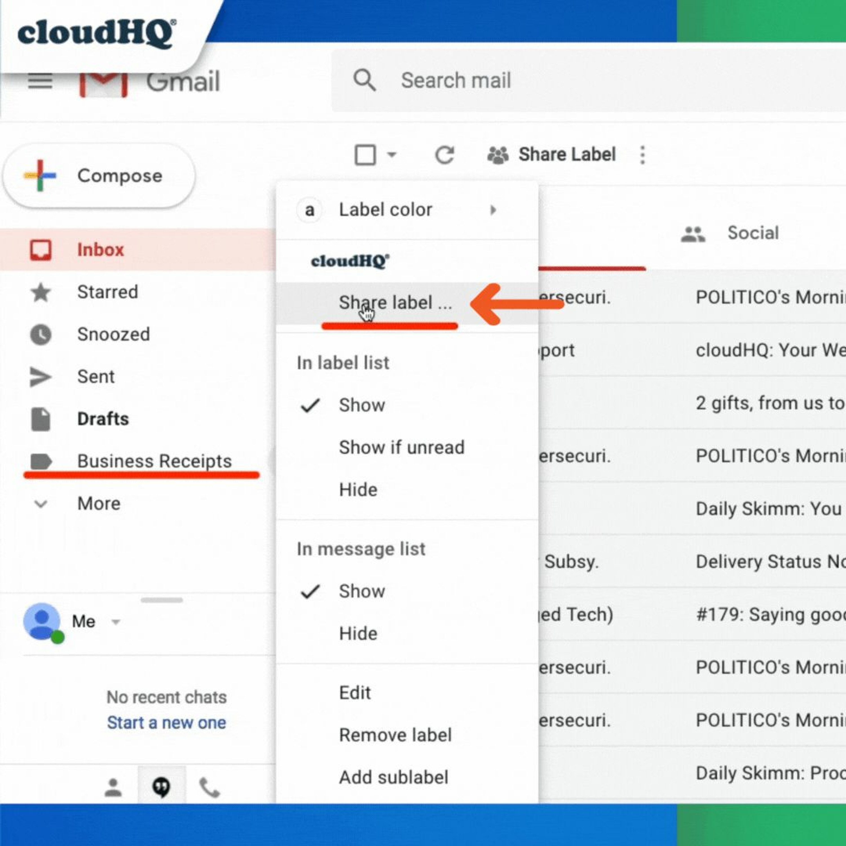
Task: Open the main menu hamburger icon
Action: [40, 81]
